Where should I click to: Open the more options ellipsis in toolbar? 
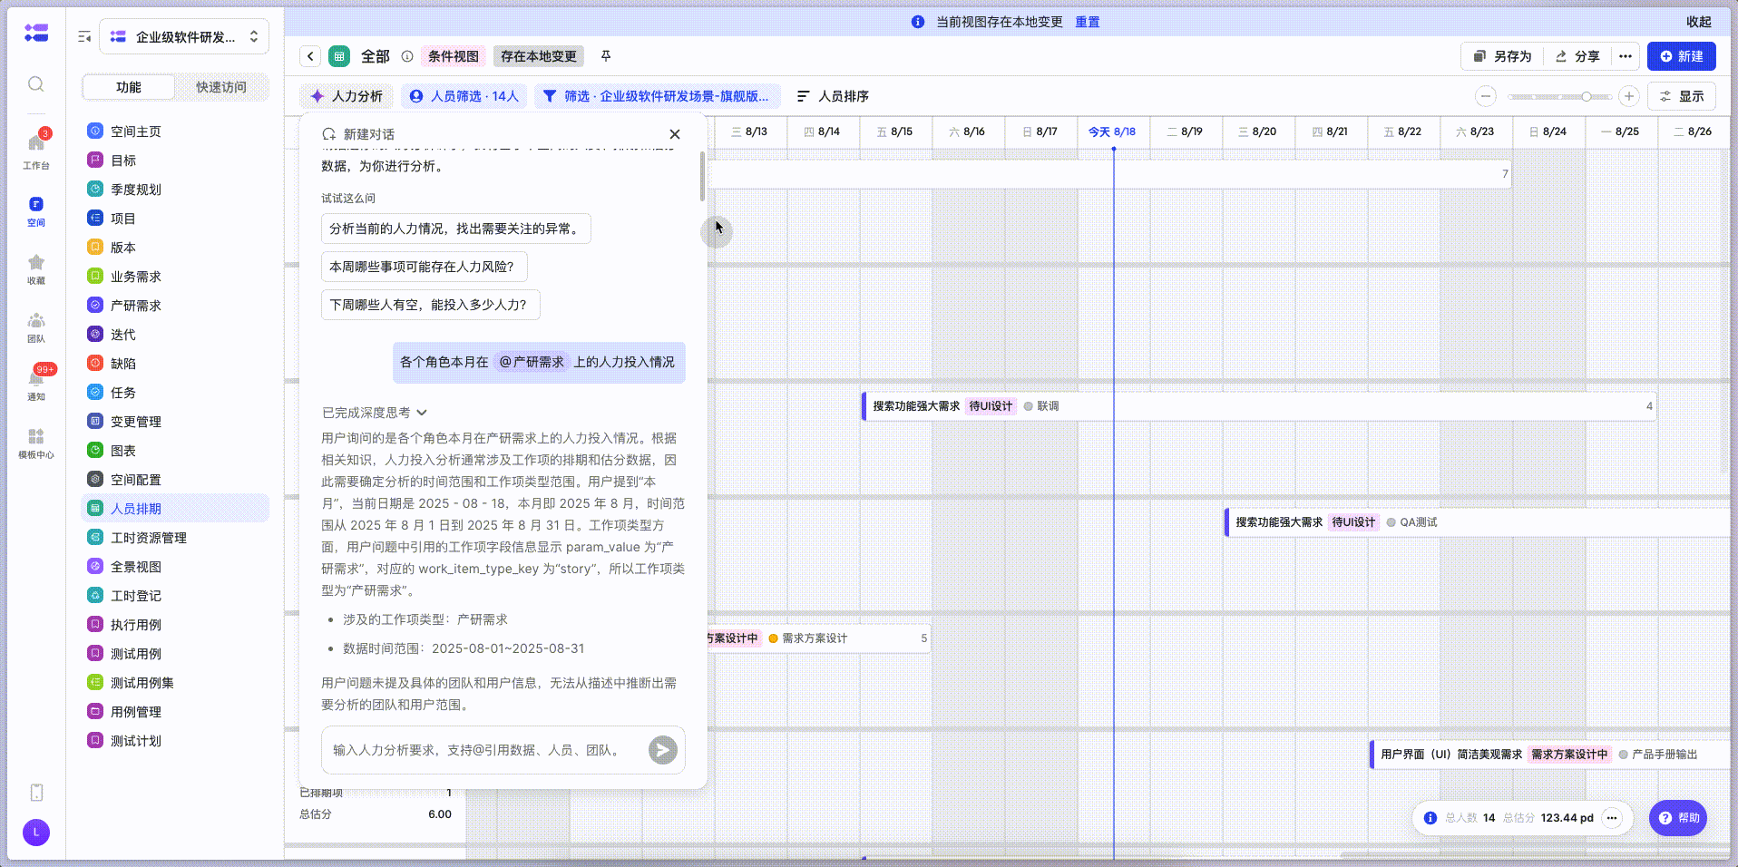click(1626, 56)
